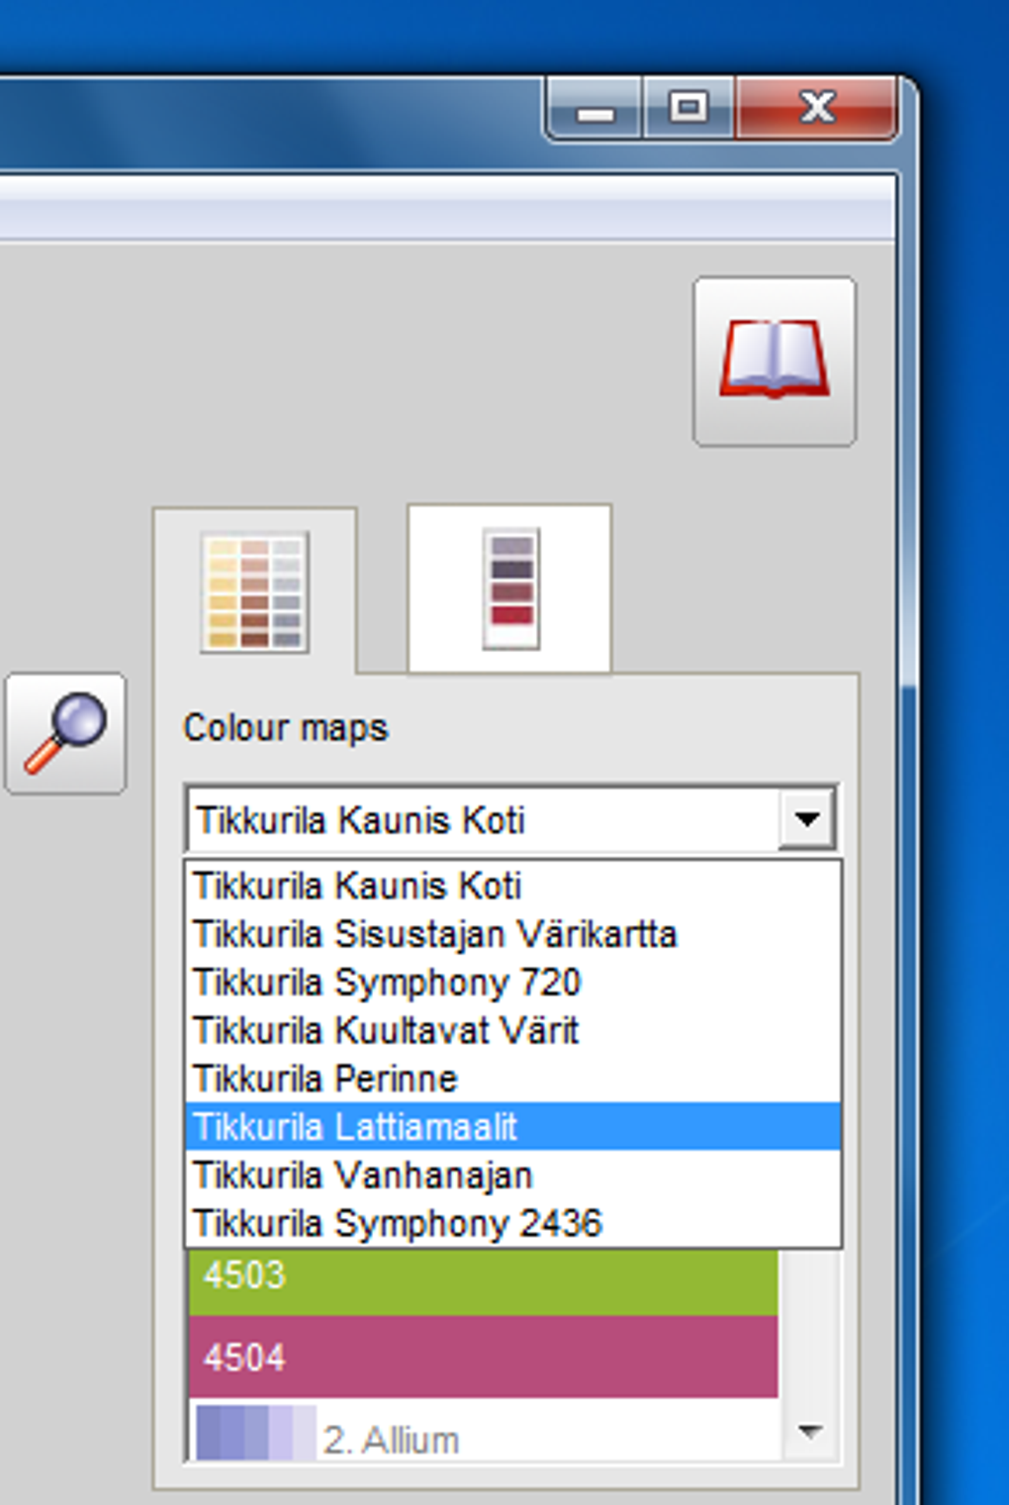Choose the Tikkurila Perinne entry
This screenshot has height=1505, width=1009.
pyautogui.click(x=325, y=1079)
